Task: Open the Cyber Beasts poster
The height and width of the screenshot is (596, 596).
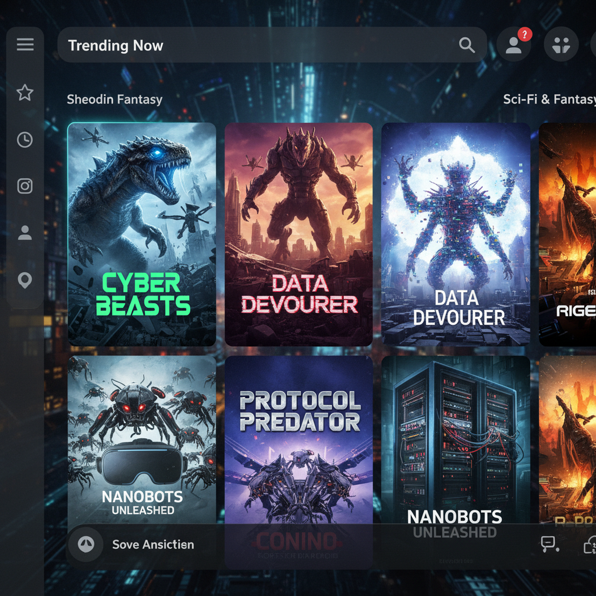Action: point(142,234)
